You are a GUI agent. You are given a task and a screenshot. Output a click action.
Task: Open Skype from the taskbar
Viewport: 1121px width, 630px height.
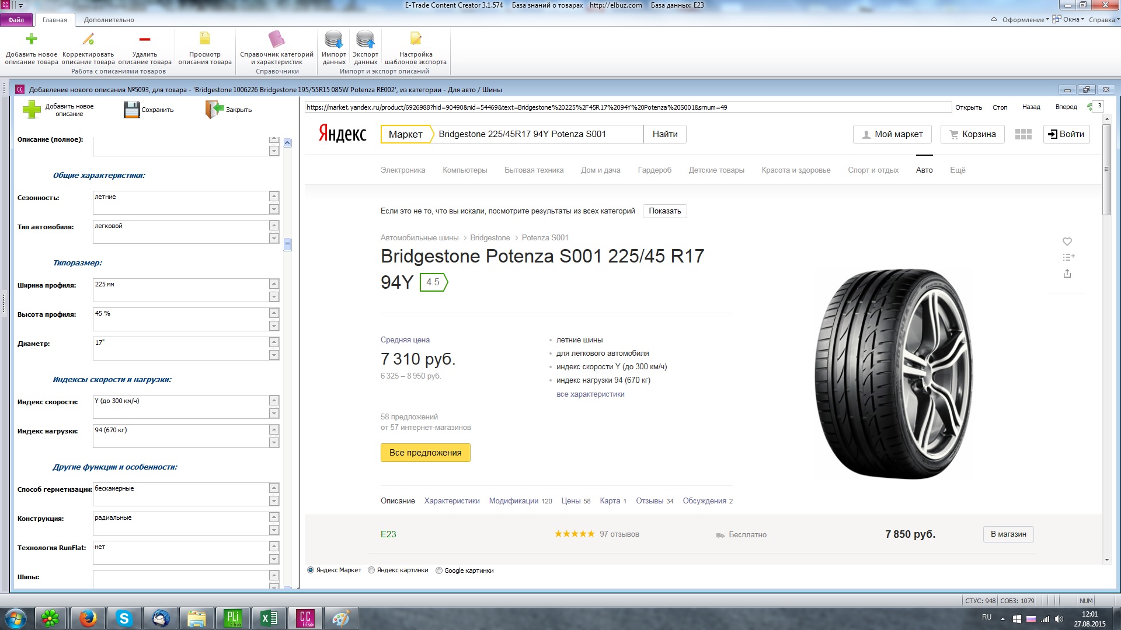(124, 618)
